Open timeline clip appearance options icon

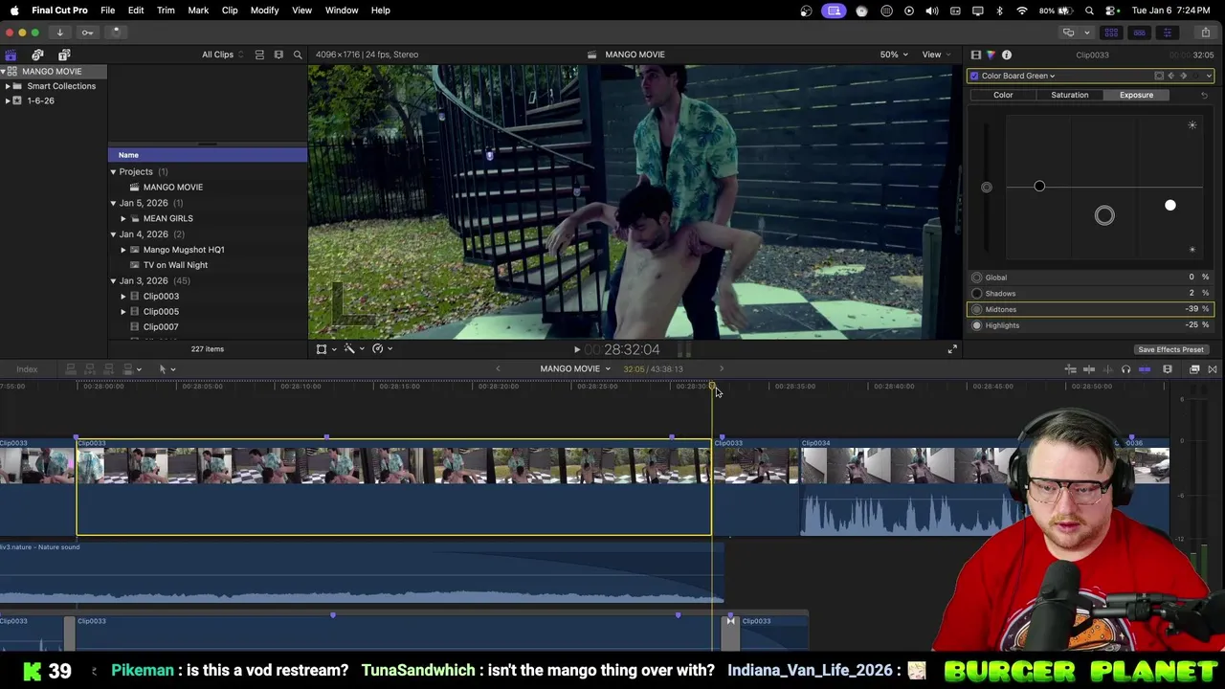[1168, 369]
